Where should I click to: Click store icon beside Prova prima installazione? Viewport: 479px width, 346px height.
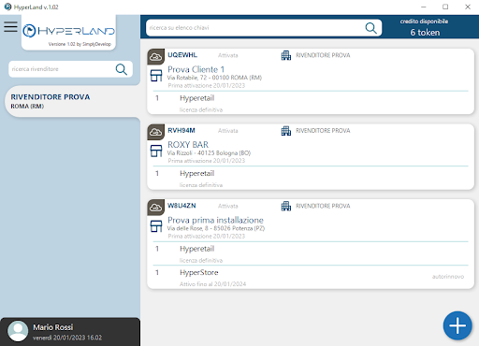tap(156, 226)
